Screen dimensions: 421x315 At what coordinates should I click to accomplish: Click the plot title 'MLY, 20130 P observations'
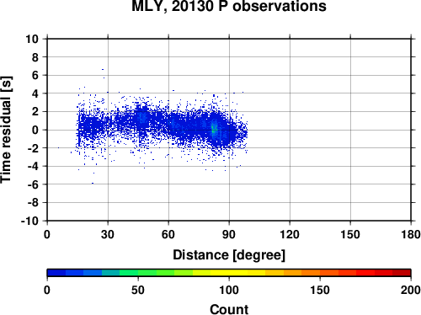pyautogui.click(x=229, y=6)
